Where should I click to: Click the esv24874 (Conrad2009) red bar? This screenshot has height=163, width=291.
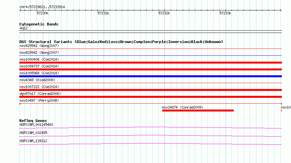(x=198, y=111)
